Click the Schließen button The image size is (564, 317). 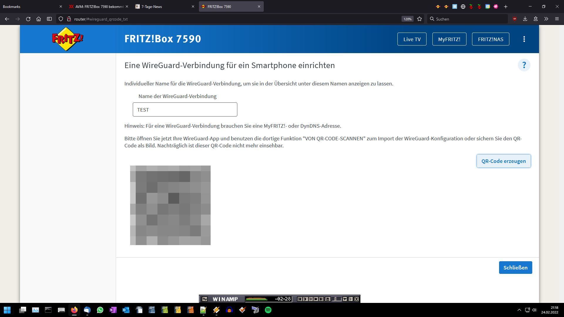click(x=516, y=268)
